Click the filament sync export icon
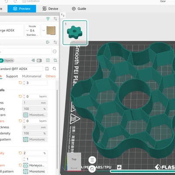 48,42
